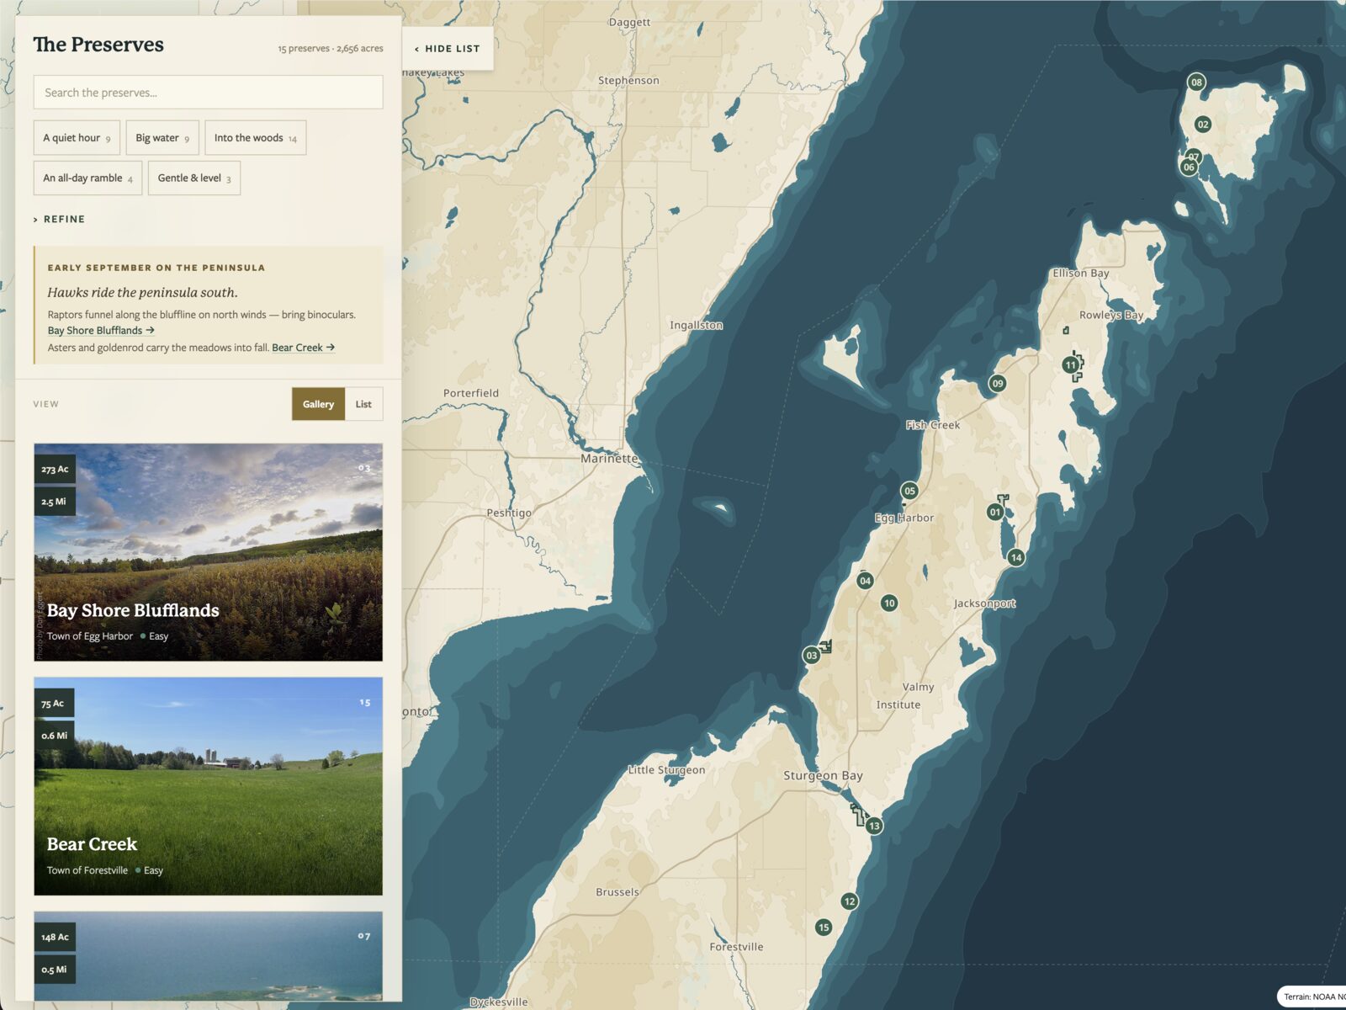Toggle the 'Big water' filter chip
This screenshot has height=1010, width=1346.
click(x=162, y=138)
